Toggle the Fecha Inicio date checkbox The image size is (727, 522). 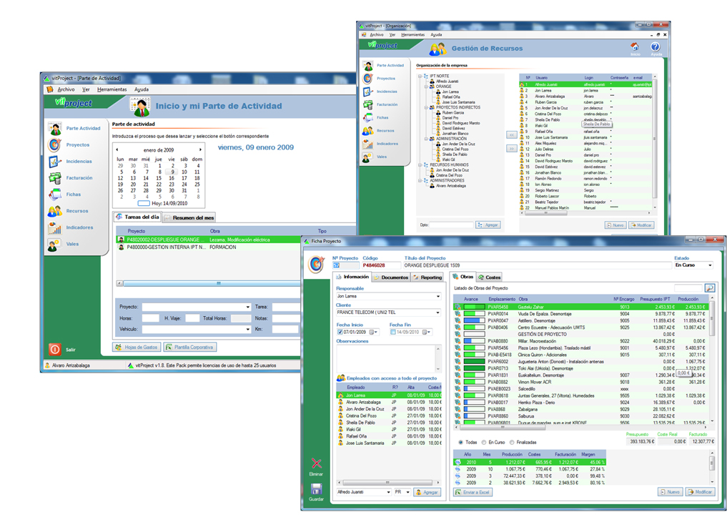coord(340,332)
